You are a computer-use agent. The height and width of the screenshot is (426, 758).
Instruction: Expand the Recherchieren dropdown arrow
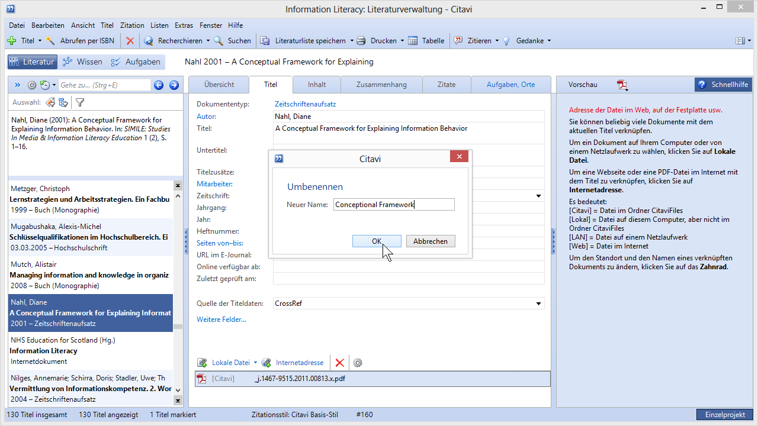click(x=208, y=41)
